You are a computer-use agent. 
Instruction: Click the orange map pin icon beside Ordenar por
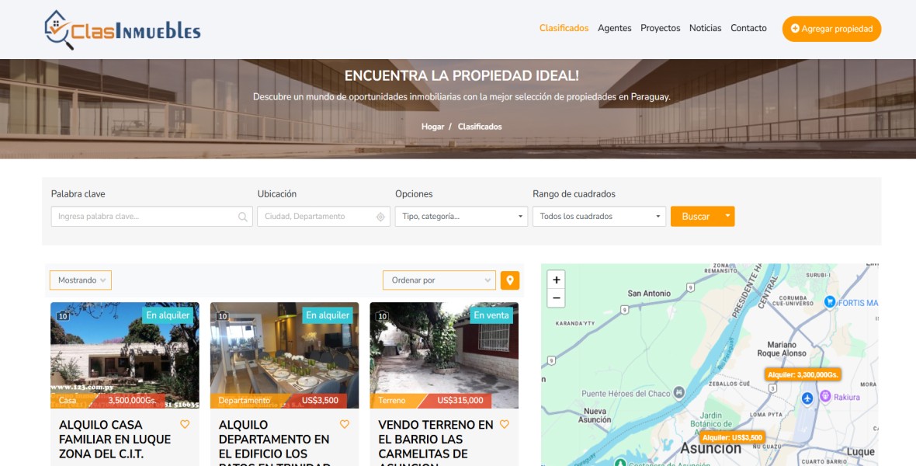point(509,280)
